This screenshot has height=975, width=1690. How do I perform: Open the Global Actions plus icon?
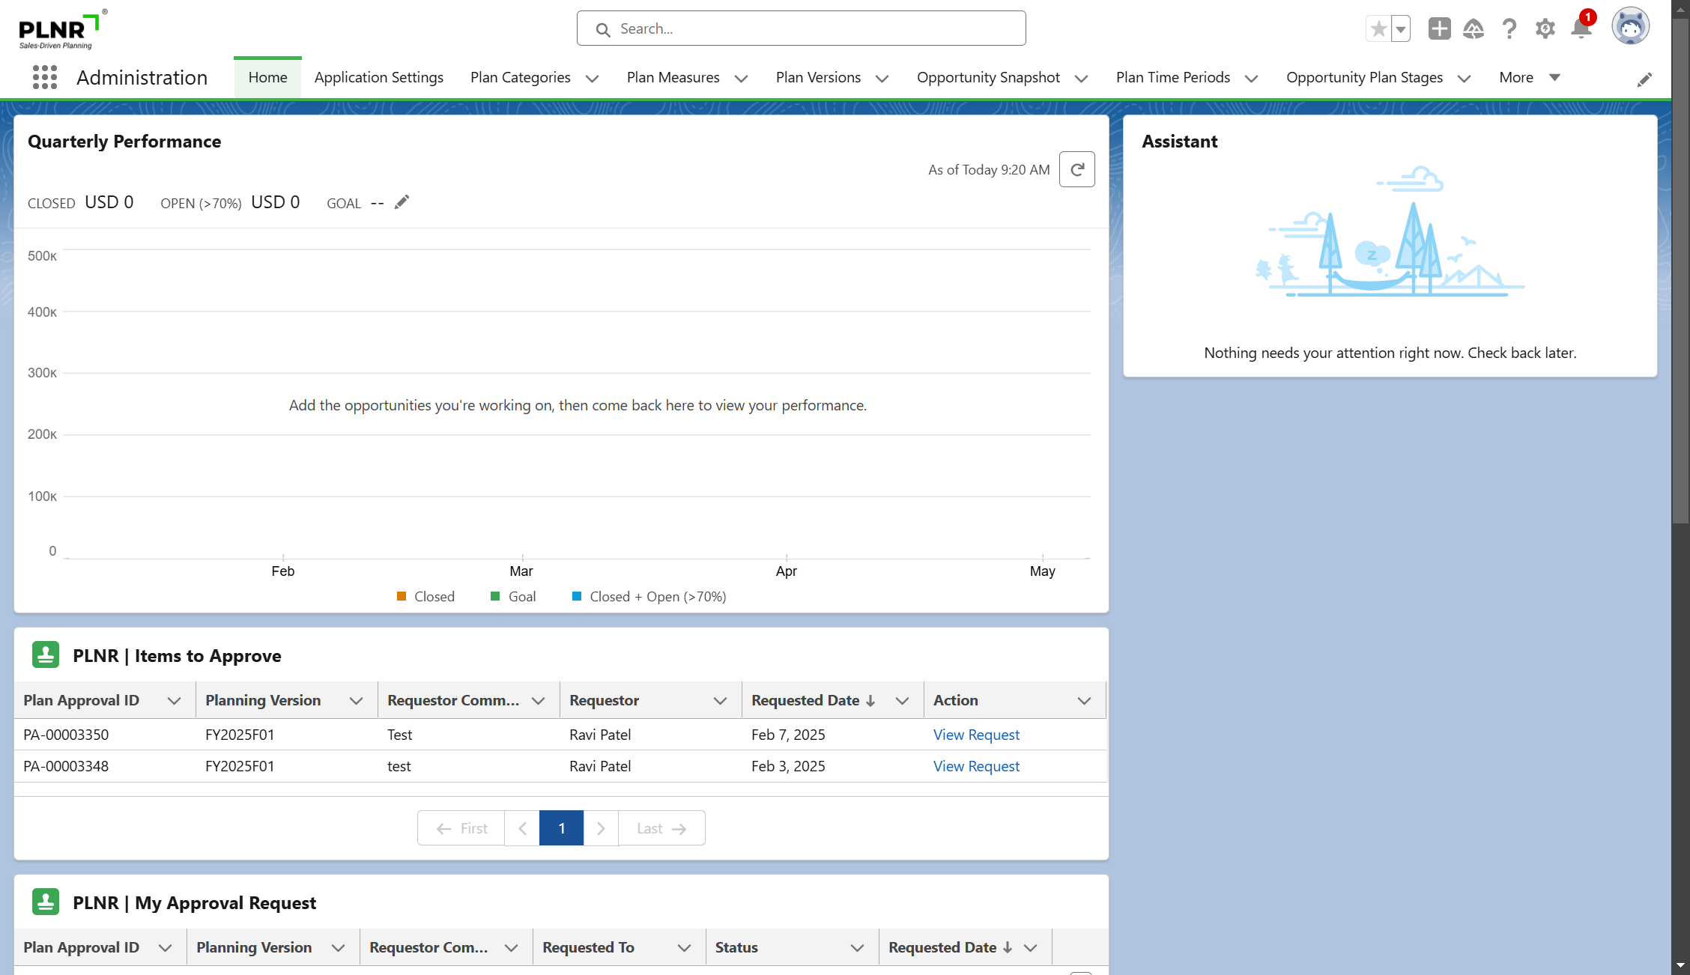click(1439, 28)
